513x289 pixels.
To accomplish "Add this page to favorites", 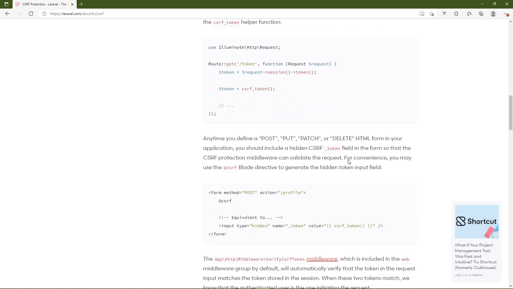I will click(x=432, y=14).
